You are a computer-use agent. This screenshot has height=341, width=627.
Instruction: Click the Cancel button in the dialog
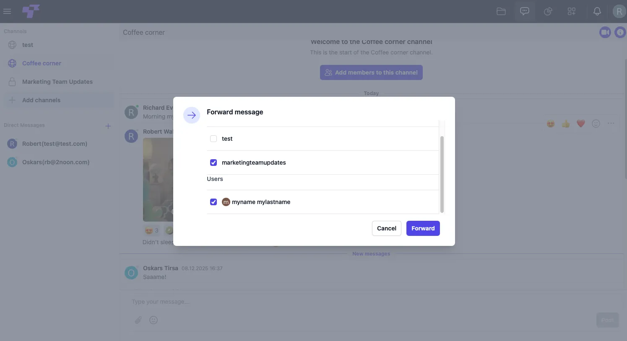[387, 228]
